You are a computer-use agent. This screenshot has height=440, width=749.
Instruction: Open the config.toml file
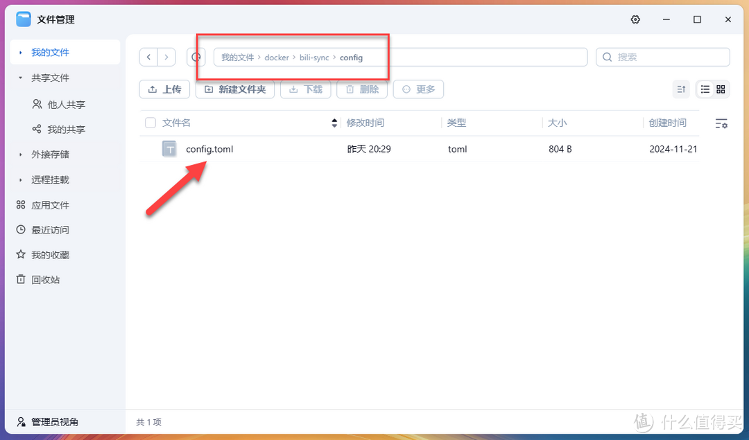tap(209, 148)
